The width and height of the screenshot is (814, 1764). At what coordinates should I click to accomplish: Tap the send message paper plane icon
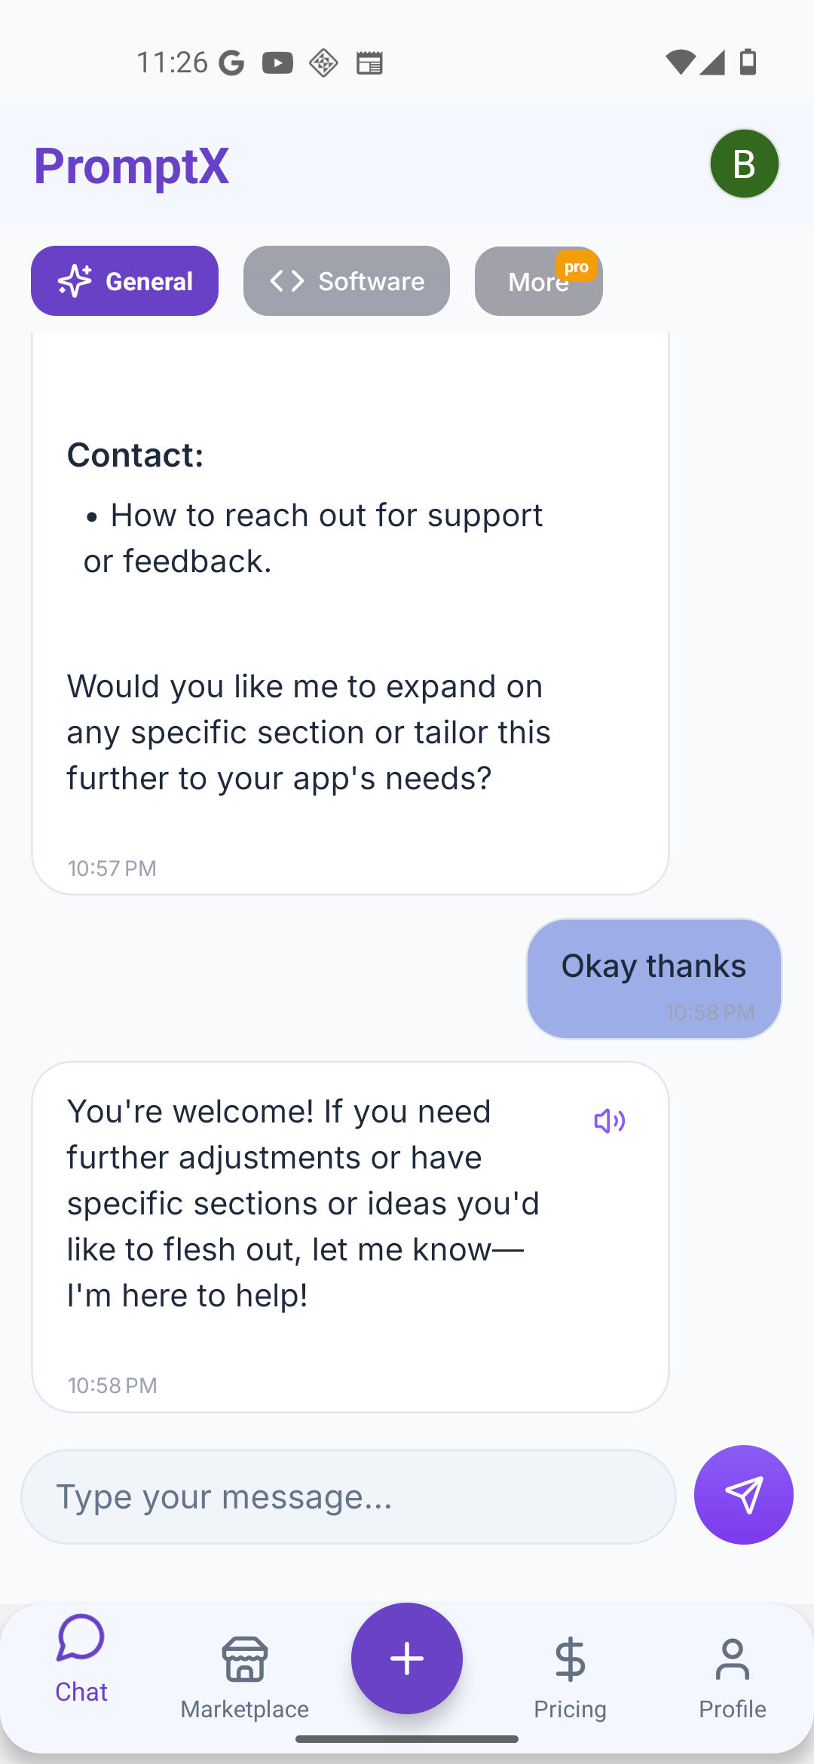743,1495
